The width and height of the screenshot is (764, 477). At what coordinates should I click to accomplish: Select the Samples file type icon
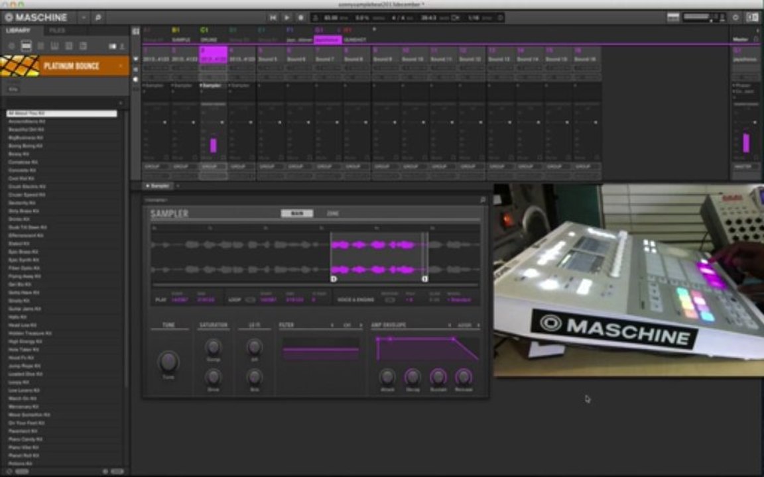[x=84, y=46]
